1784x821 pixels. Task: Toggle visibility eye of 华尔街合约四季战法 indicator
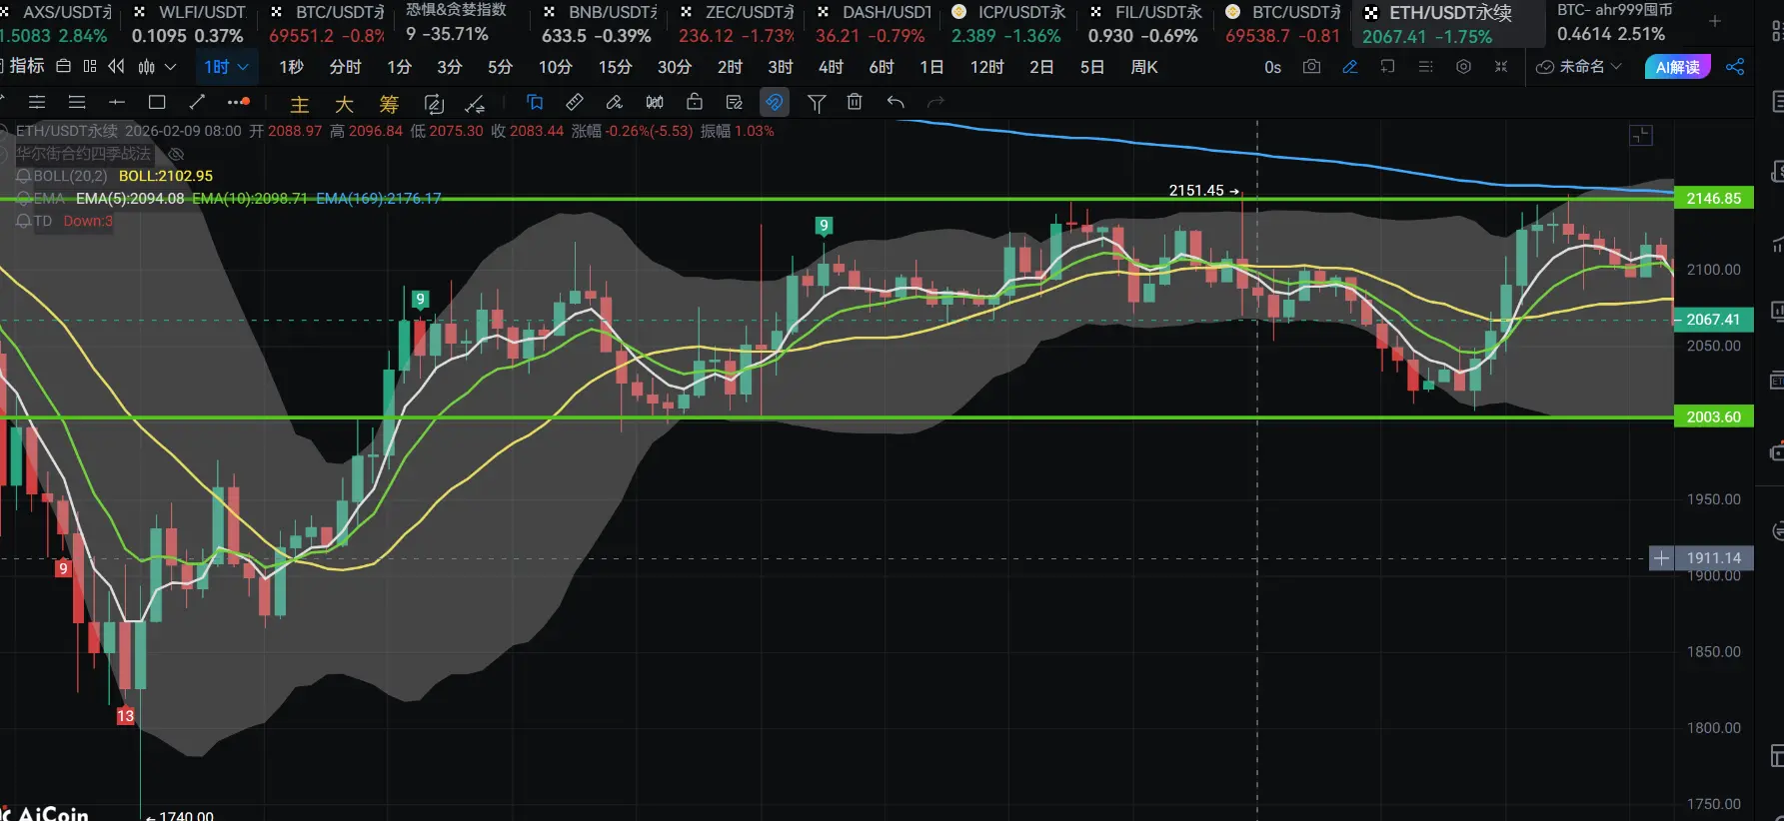tap(176, 154)
